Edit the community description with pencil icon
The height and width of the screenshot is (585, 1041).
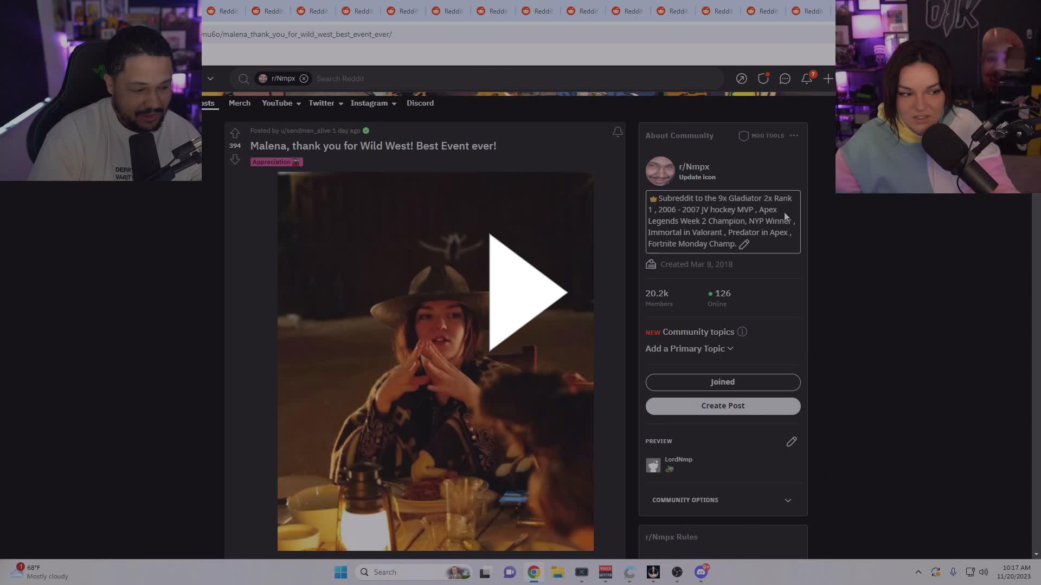[x=744, y=244]
